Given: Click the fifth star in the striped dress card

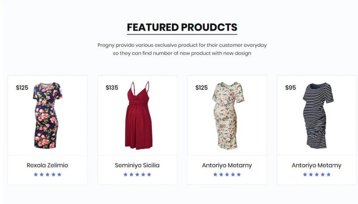Looking at the screenshot, I should tap(329, 174).
